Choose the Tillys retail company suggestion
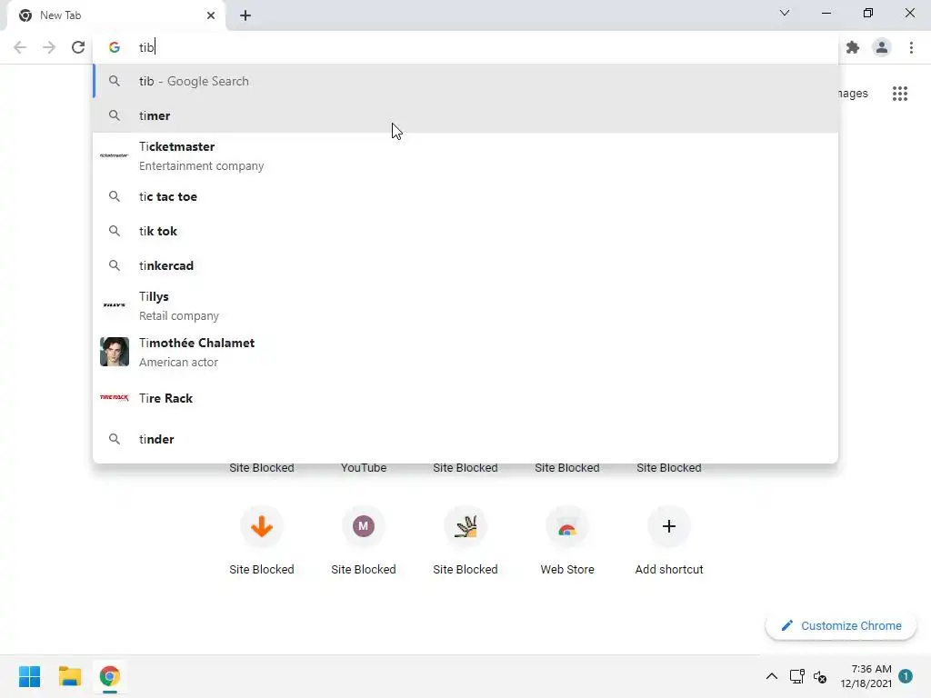 465,305
